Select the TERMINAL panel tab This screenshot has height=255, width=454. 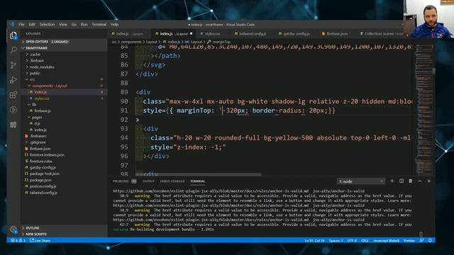click(x=198, y=181)
